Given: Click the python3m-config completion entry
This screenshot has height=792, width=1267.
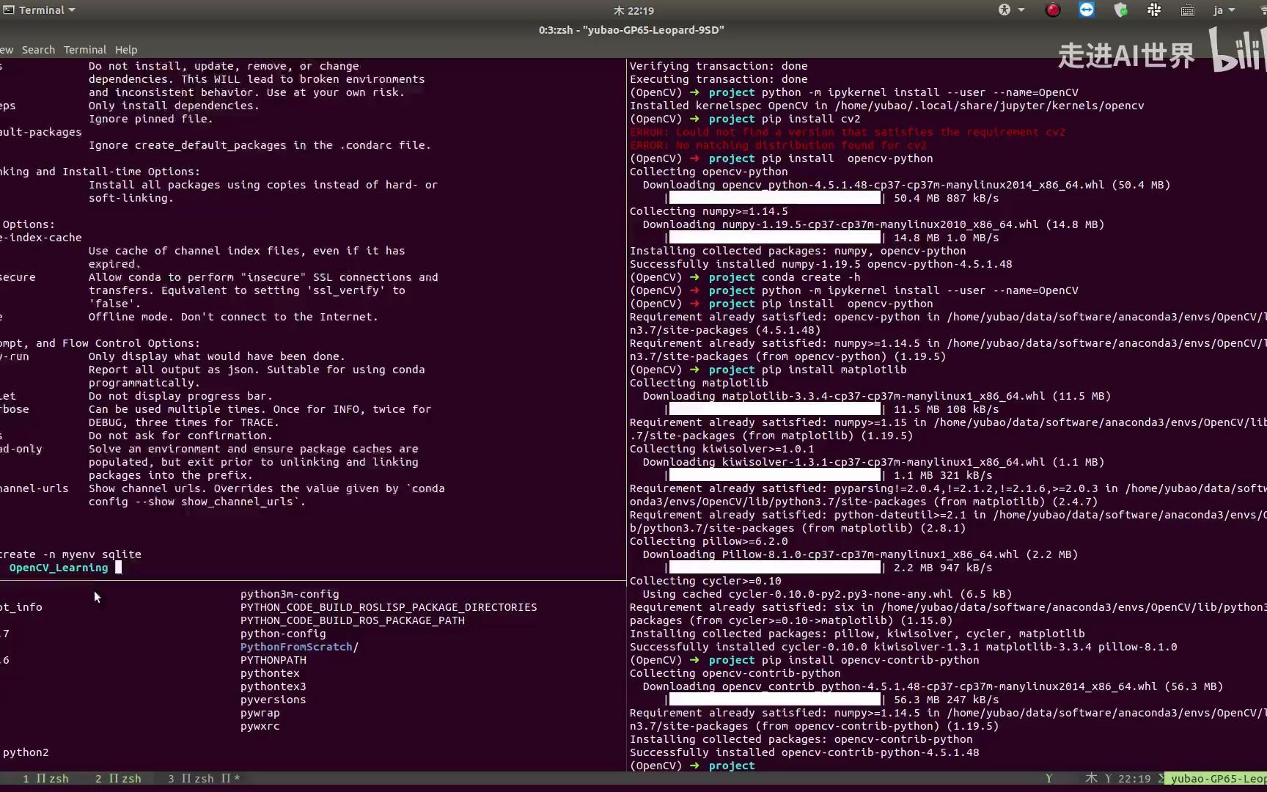Looking at the screenshot, I should point(290,594).
